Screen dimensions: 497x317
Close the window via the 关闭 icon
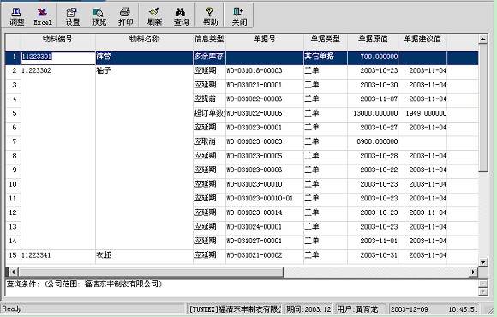[x=239, y=15]
